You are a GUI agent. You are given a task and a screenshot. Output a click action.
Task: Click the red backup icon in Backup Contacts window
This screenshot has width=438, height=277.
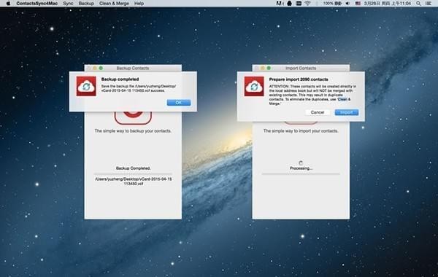[x=133, y=117]
